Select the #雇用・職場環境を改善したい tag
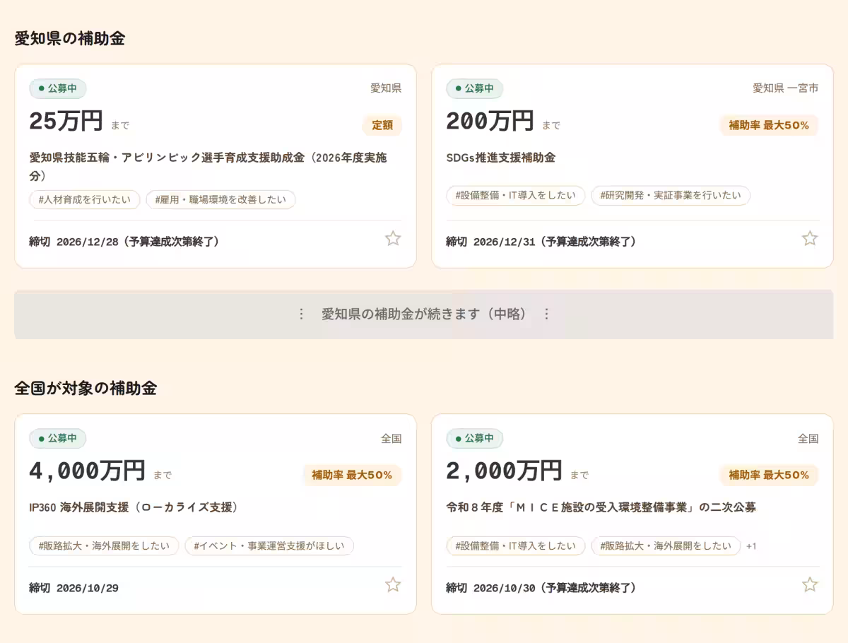The width and height of the screenshot is (848, 643). 220,199
